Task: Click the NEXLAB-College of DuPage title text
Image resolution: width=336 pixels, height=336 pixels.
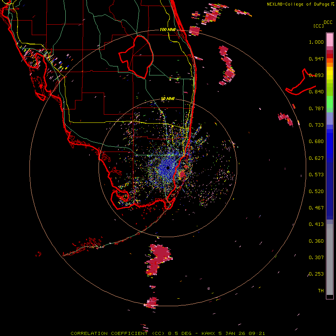Action: [x=298, y=4]
